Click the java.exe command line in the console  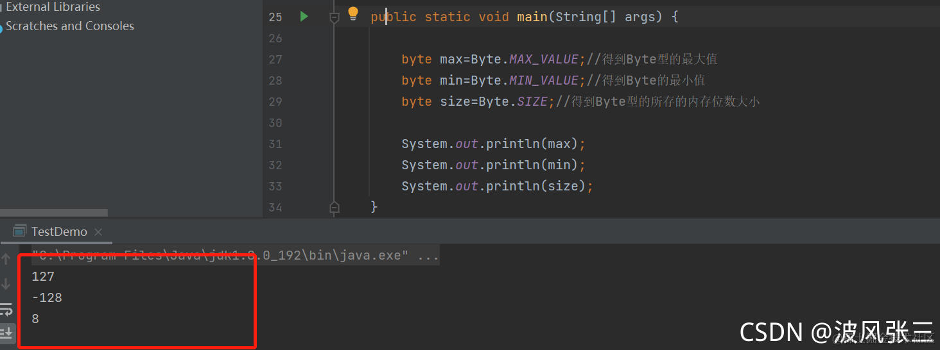(236, 256)
